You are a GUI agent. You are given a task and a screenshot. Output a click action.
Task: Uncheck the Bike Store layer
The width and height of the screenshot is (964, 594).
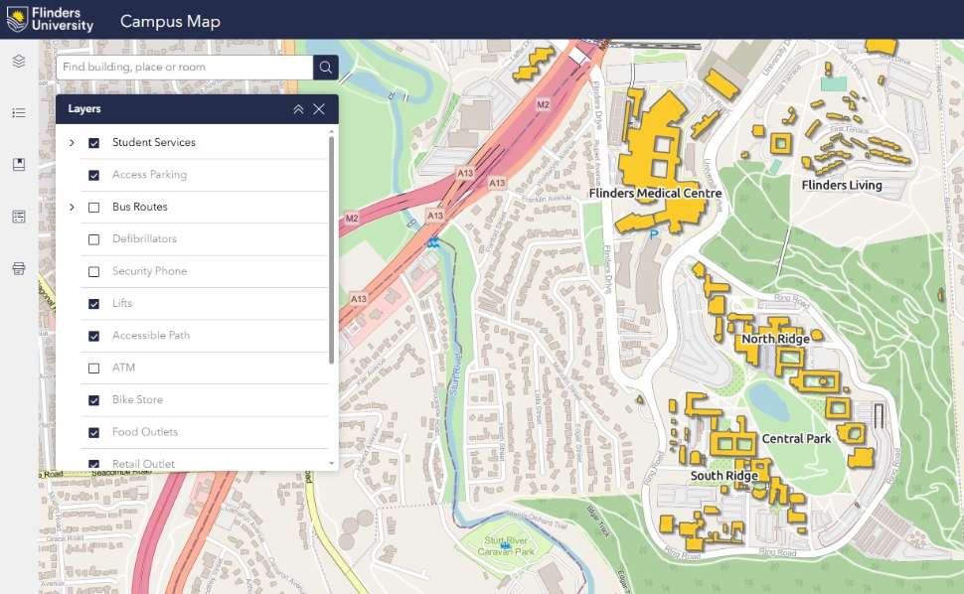click(94, 400)
